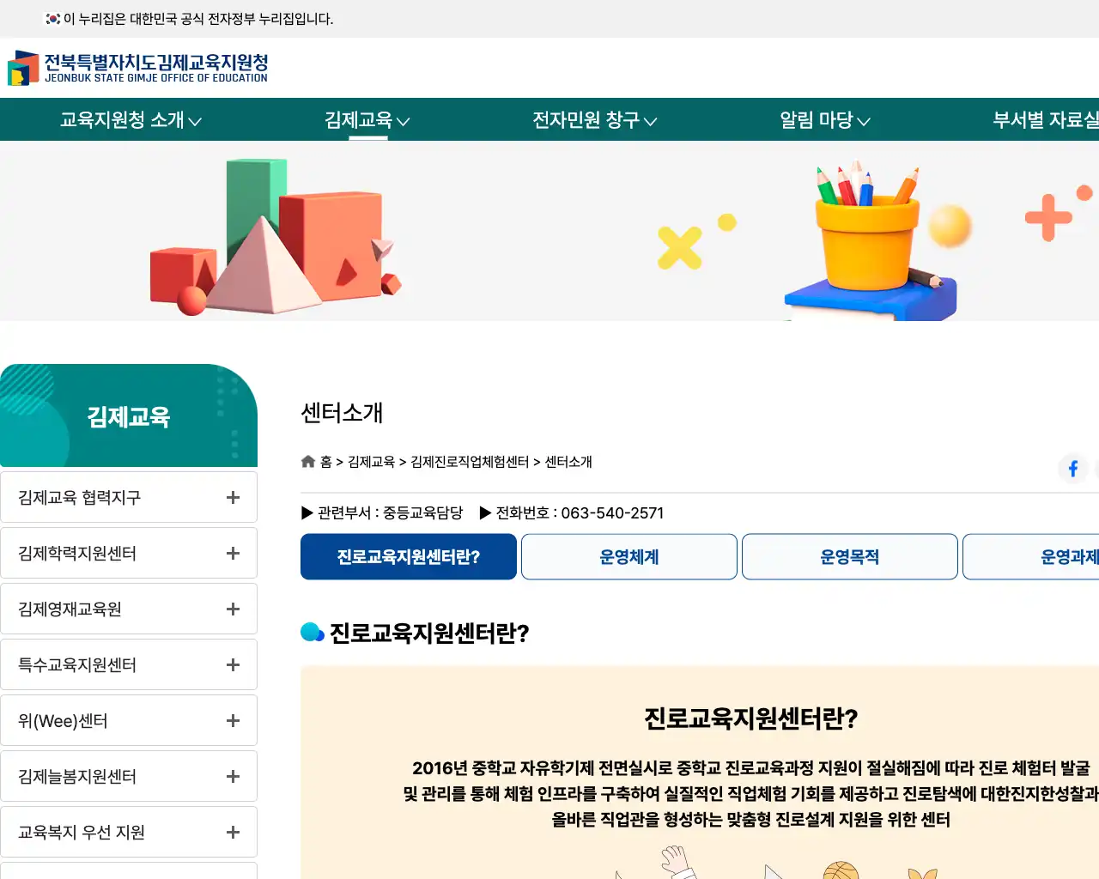Click the phone number 063-540-2571

point(612,513)
